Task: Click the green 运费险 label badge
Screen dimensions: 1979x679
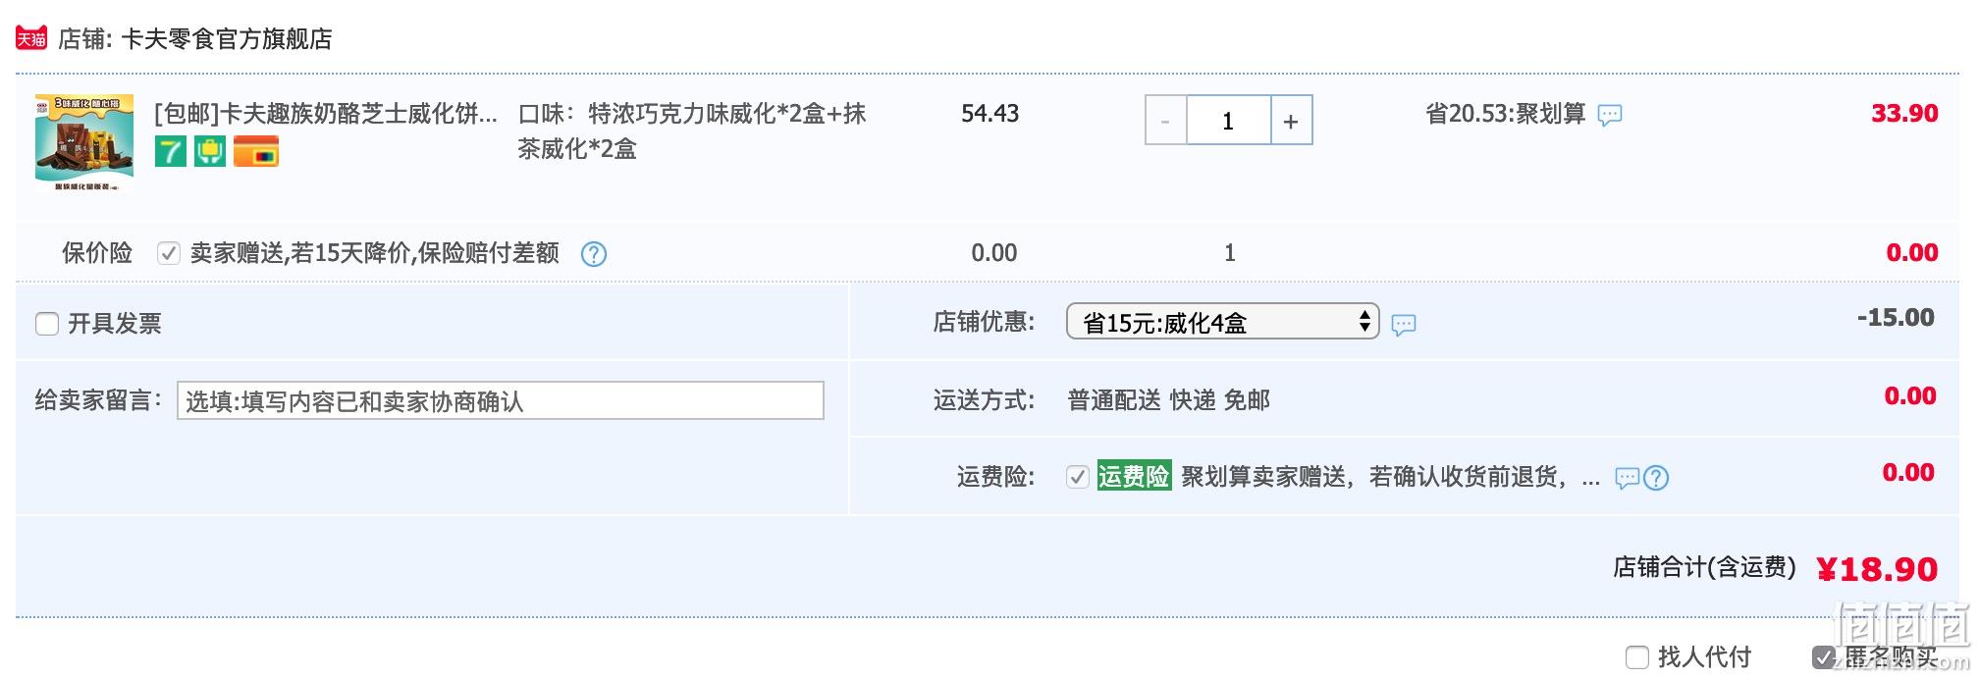Action: [1134, 476]
